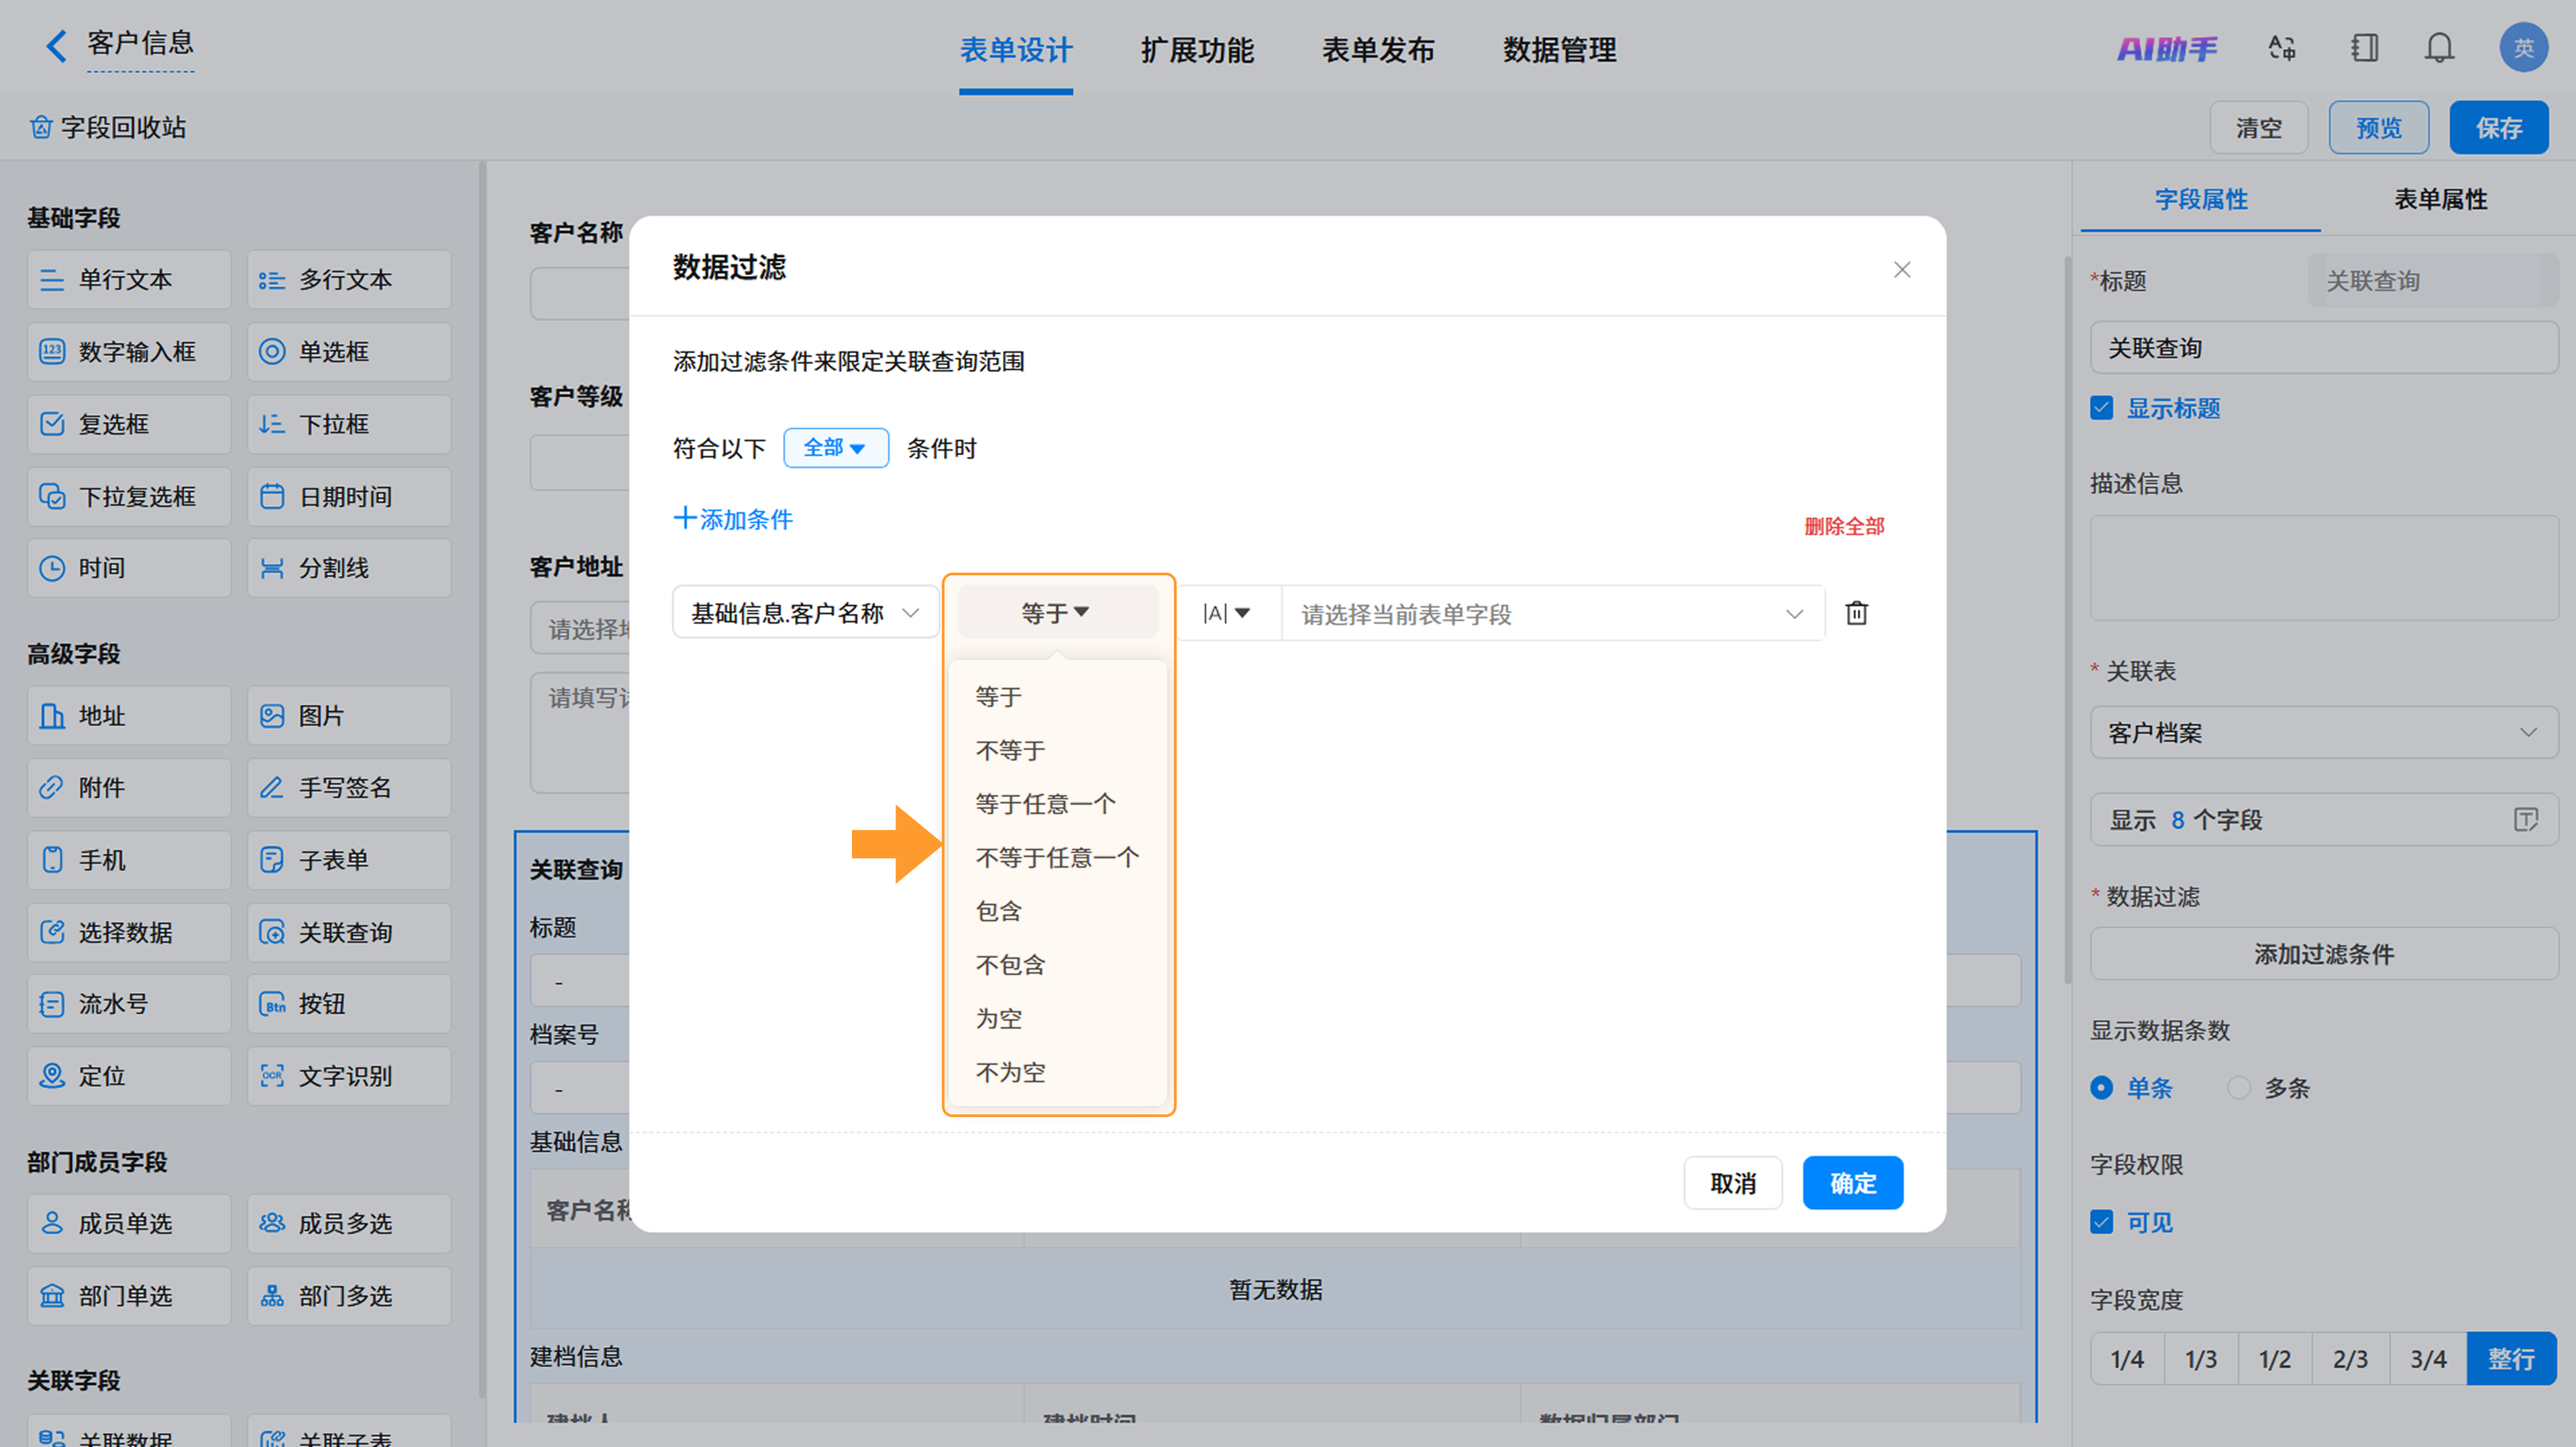Toggle the 显示标题 checkbox
The height and width of the screenshot is (1447, 2576).
pos(2101,408)
